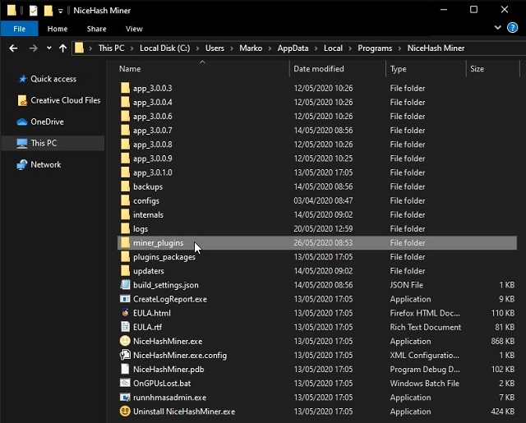This screenshot has width=526, height=423.
Task: Sort by the Type column header
Action: [398, 69]
